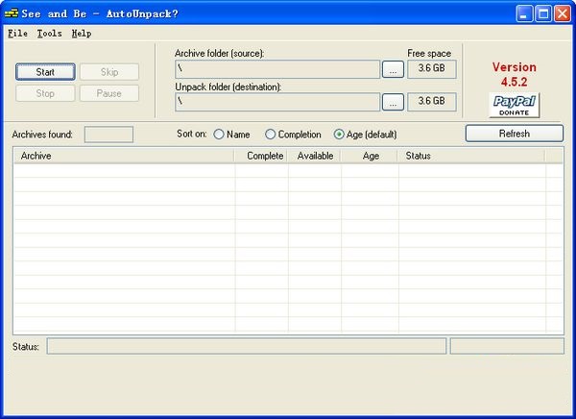The image size is (576, 419).
Task: Click the Available column header
Action: [x=314, y=156]
